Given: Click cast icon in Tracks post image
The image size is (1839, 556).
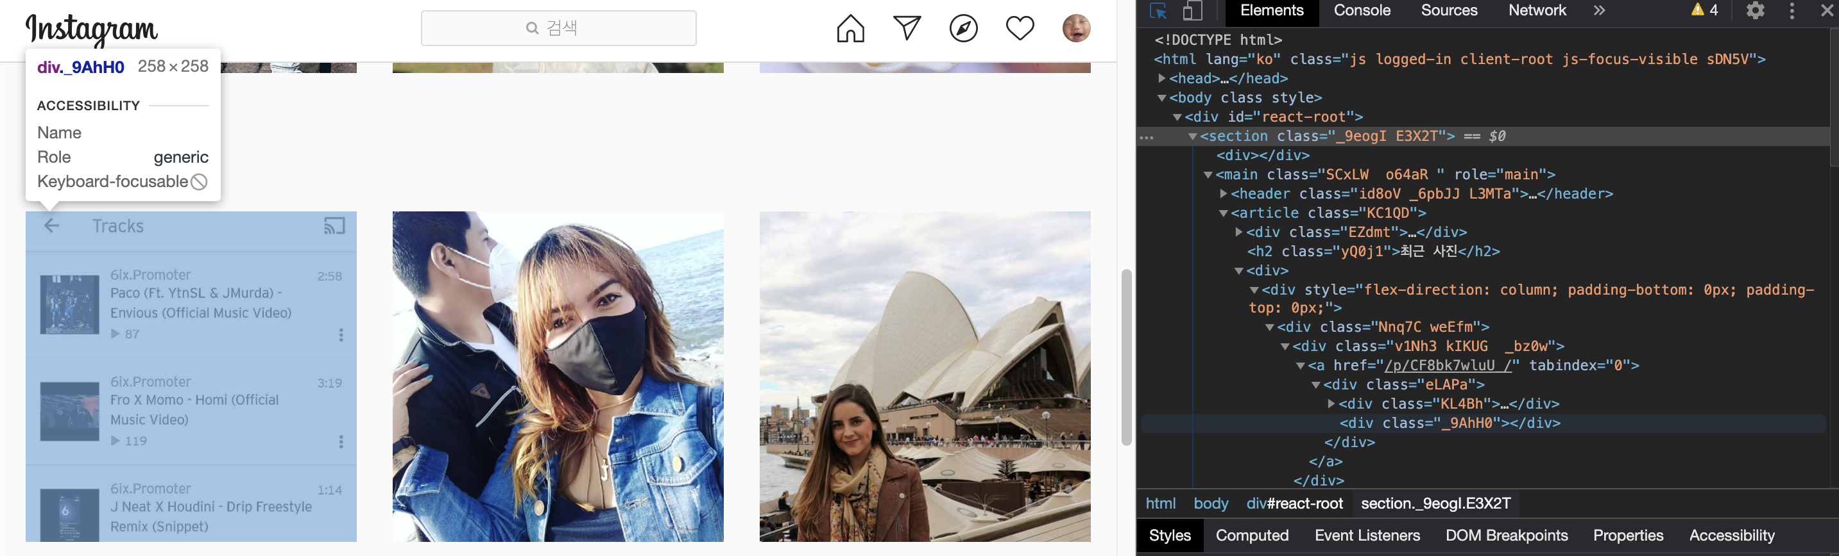Looking at the screenshot, I should click(334, 227).
